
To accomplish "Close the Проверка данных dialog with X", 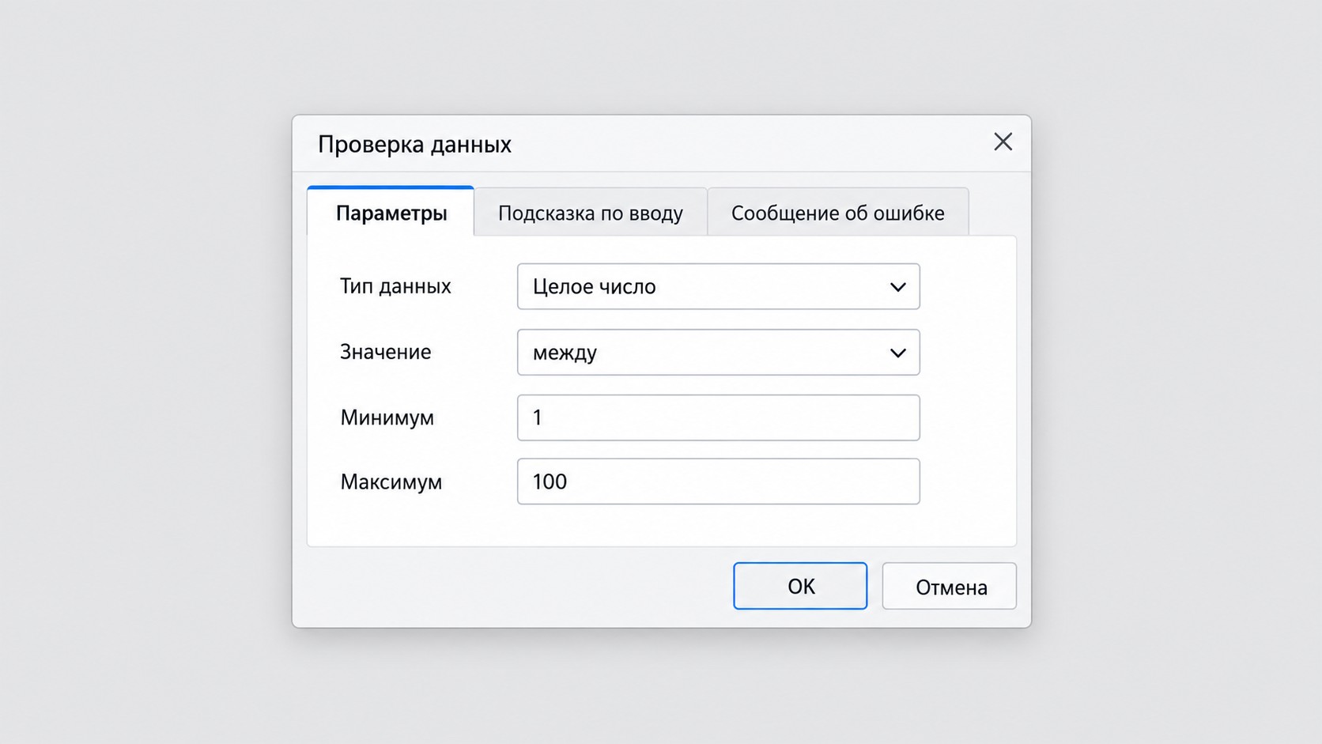I will pos(1003,142).
